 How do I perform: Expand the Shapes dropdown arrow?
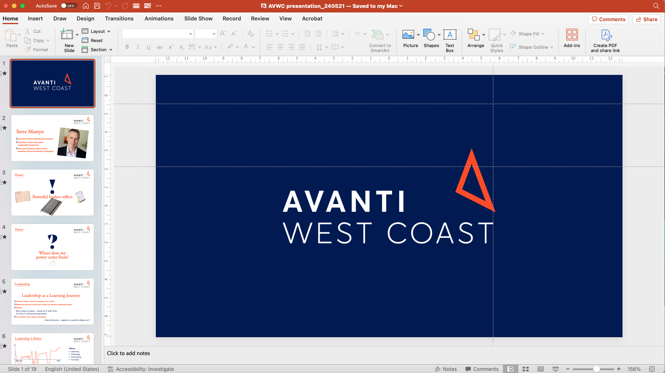tap(439, 35)
